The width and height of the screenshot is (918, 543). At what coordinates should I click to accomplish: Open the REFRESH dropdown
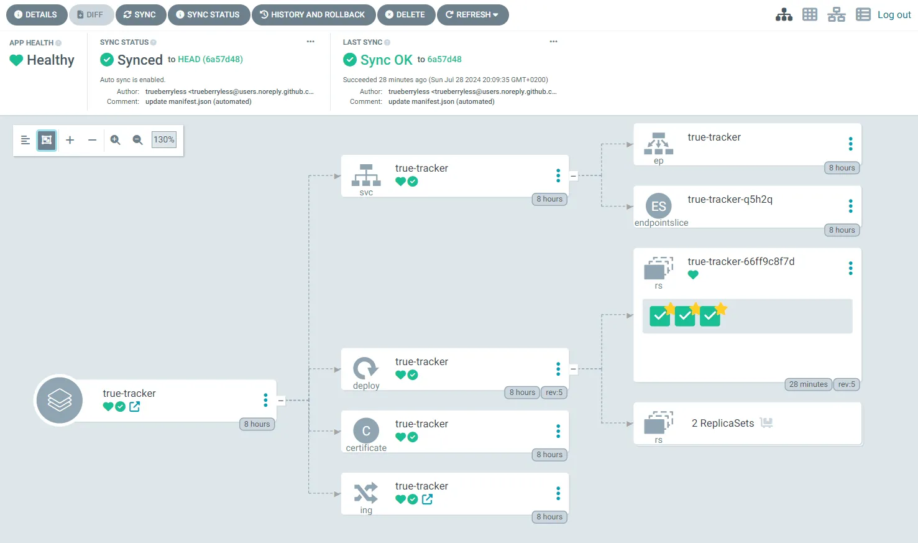pyautogui.click(x=473, y=14)
